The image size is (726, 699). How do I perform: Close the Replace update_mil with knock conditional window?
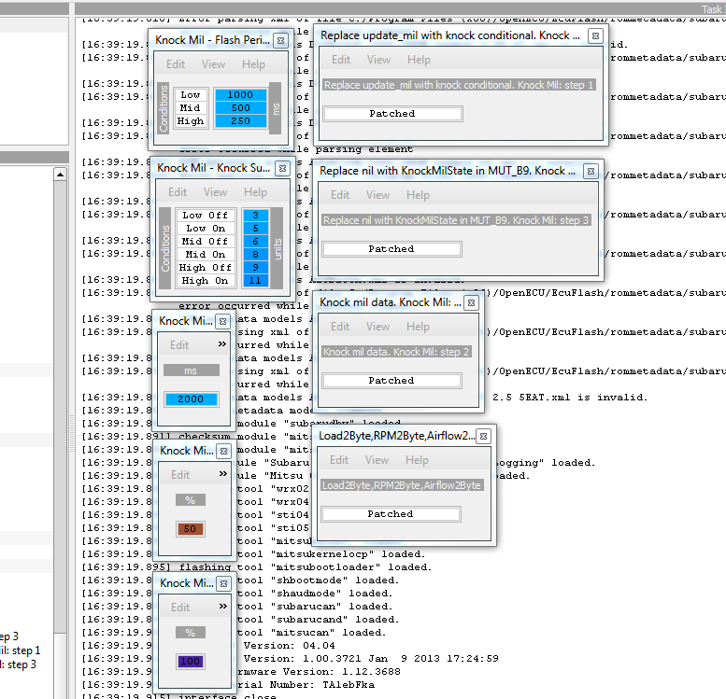click(594, 35)
